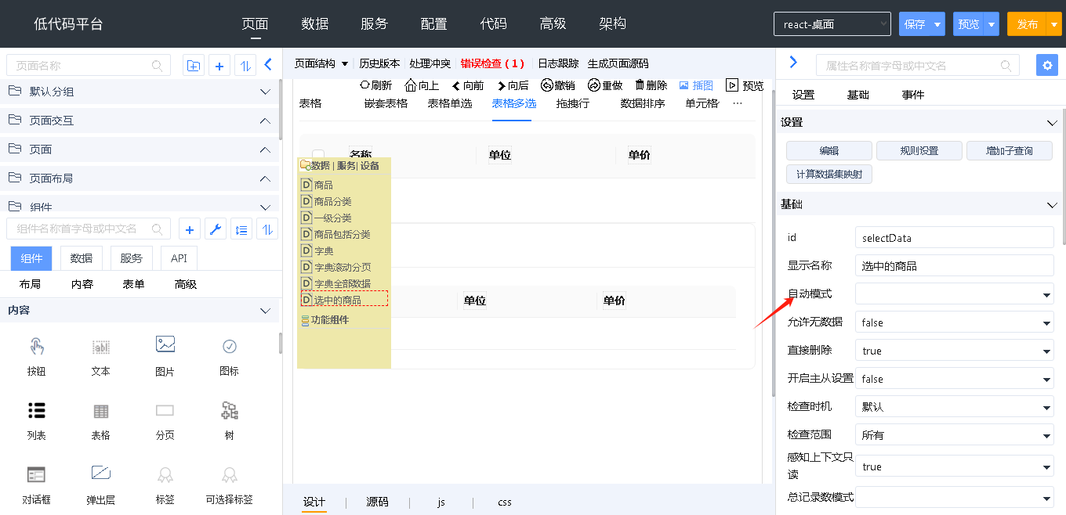
Task: Click 重做 redo in the toolbar
Action: 605,85
